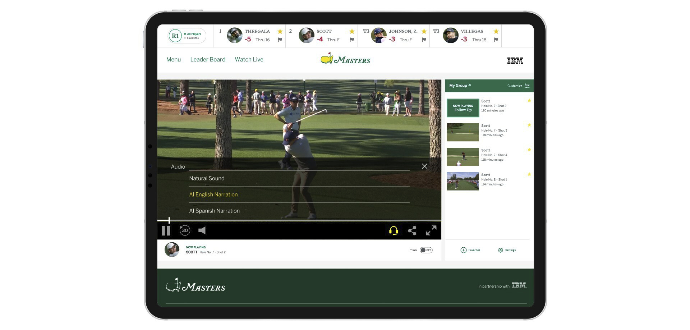Click the yellow headphones audio icon
The image size is (690, 330).
point(394,230)
